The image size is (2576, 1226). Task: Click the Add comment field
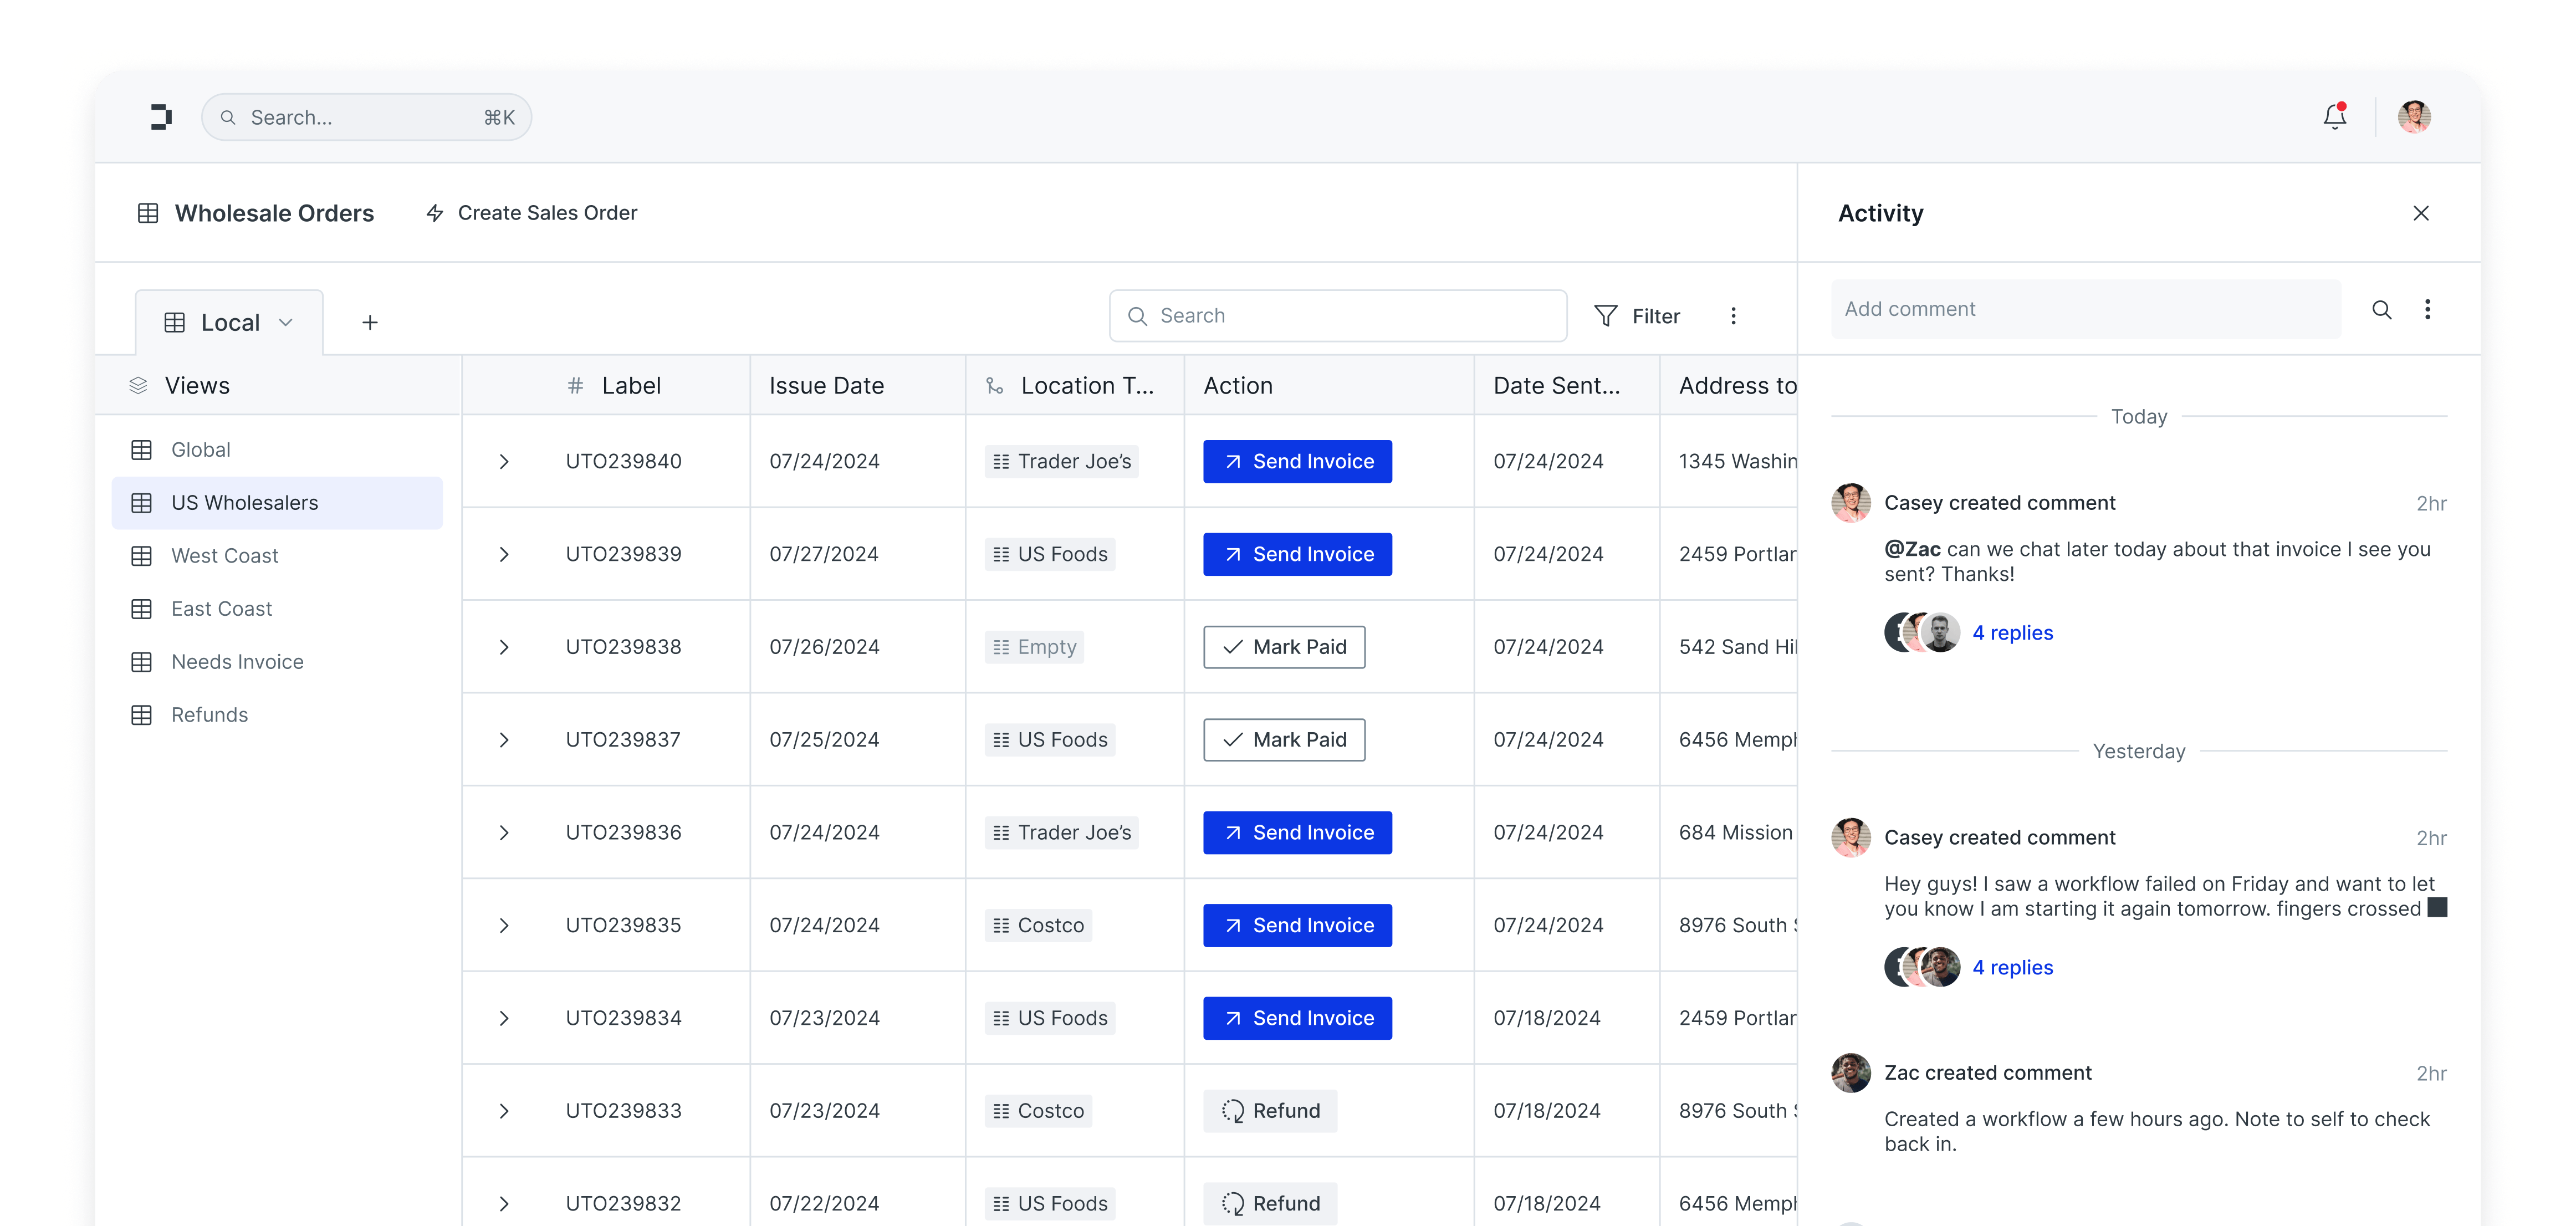pos(2085,310)
